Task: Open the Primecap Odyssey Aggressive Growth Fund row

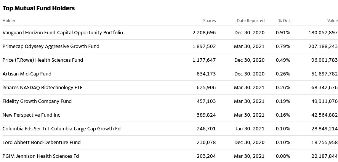Action: click(x=51, y=47)
